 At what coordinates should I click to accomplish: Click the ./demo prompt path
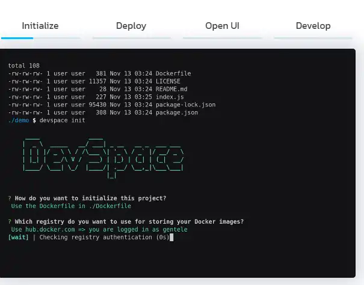[x=18, y=120]
